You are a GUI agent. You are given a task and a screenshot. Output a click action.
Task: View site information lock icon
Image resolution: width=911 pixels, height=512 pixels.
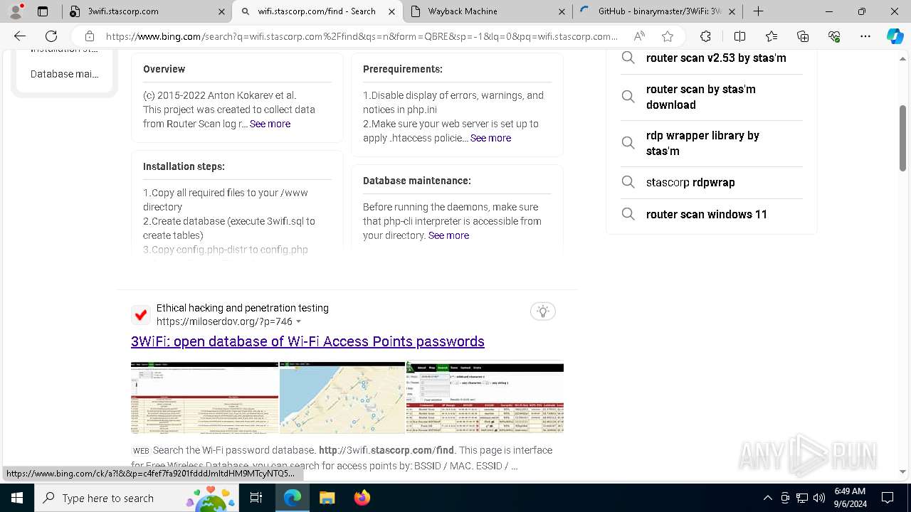tap(89, 36)
